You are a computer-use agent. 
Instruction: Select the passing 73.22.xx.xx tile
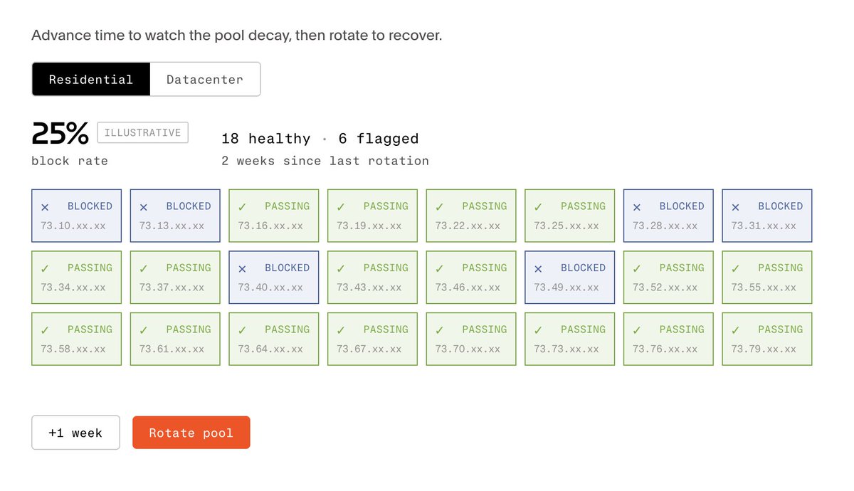pos(471,216)
